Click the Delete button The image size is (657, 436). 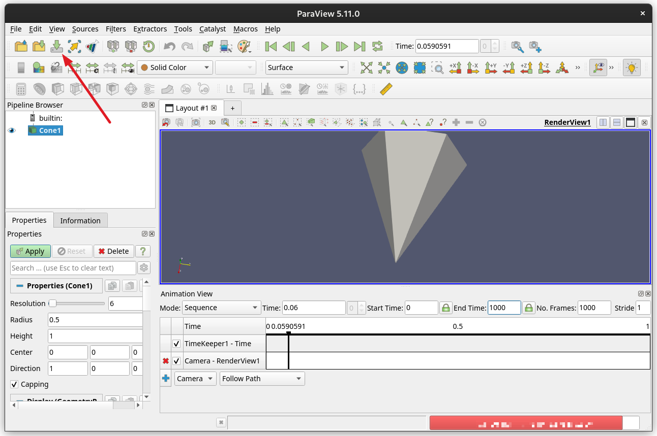pos(113,251)
